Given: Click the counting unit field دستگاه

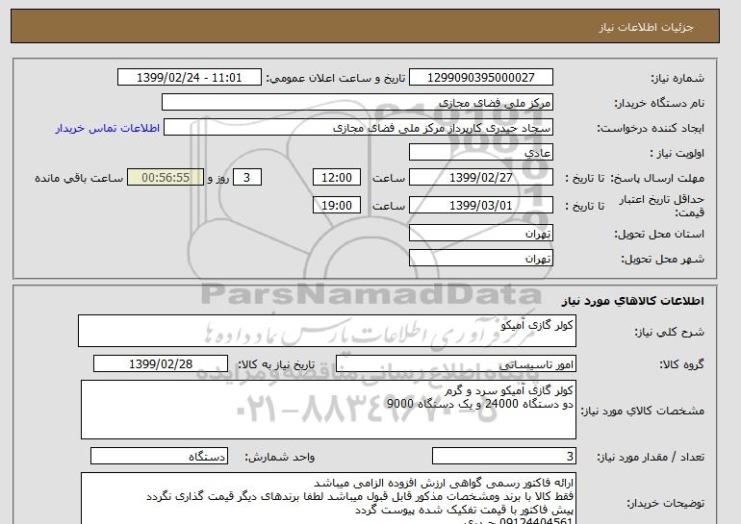Looking at the screenshot, I should pos(159,456).
